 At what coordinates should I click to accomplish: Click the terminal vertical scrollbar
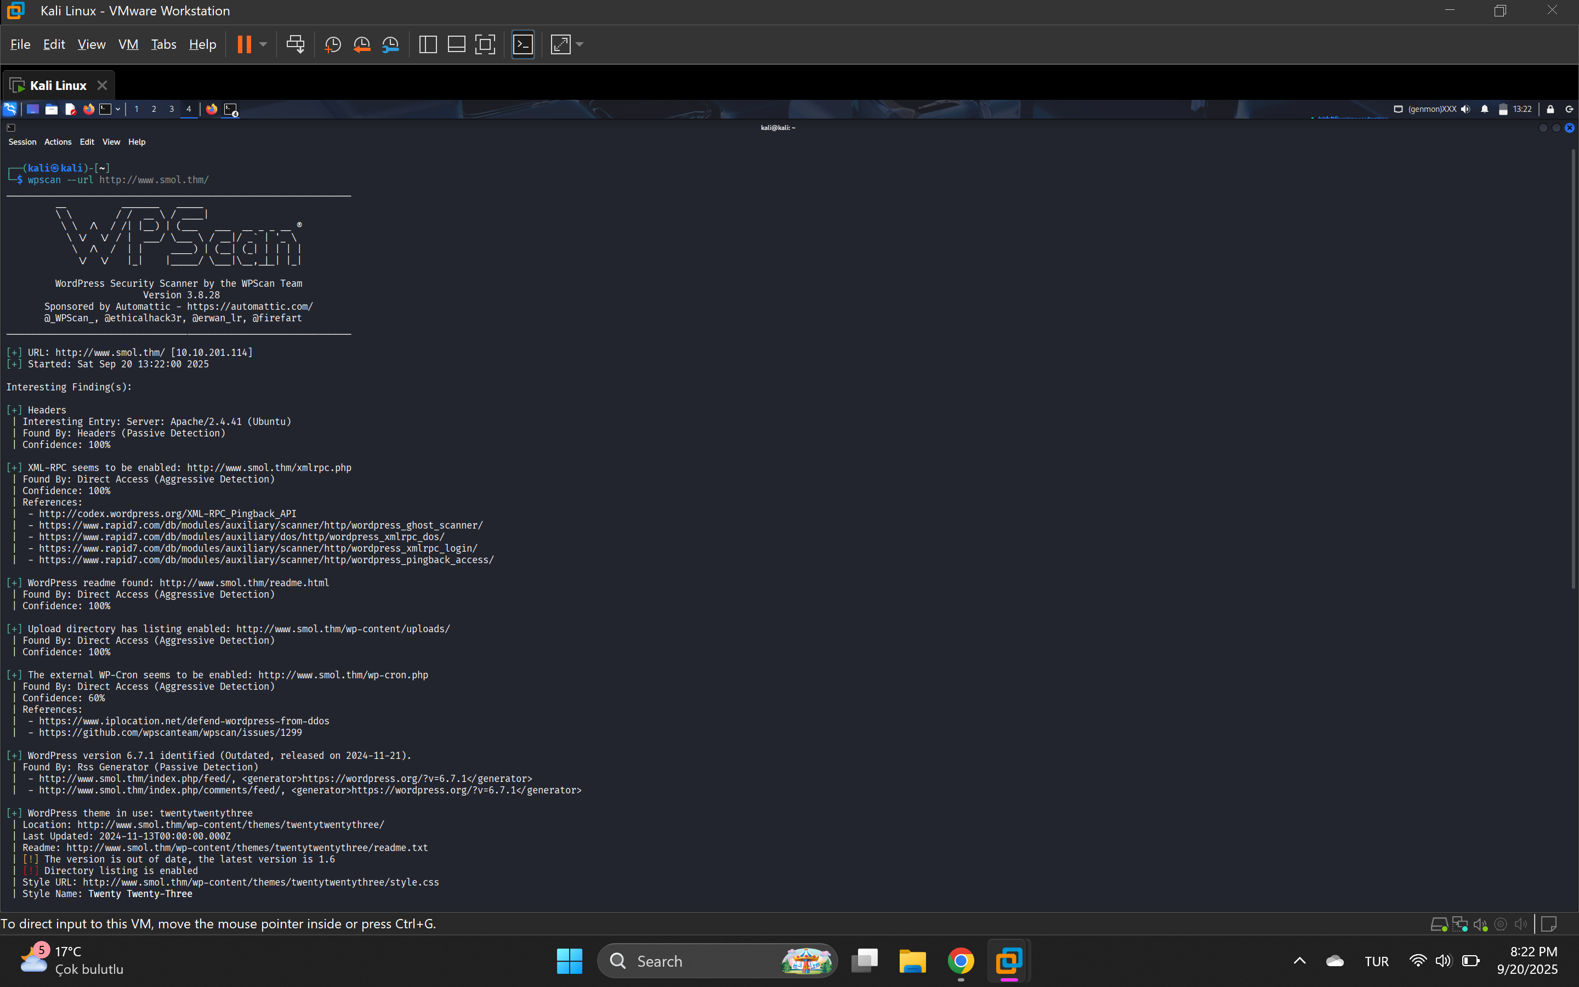1573,369
